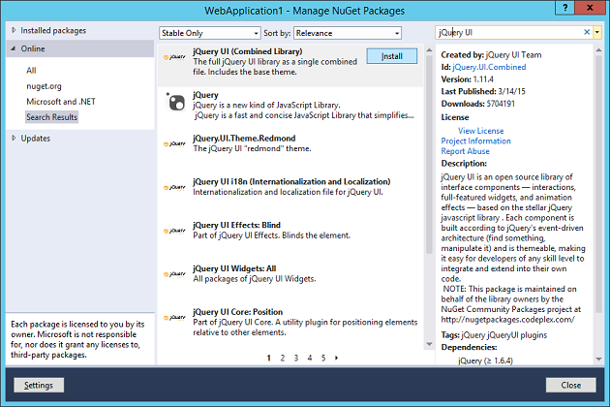Install jQuery UI Combined Library
The height and width of the screenshot is (407, 610).
[392, 56]
